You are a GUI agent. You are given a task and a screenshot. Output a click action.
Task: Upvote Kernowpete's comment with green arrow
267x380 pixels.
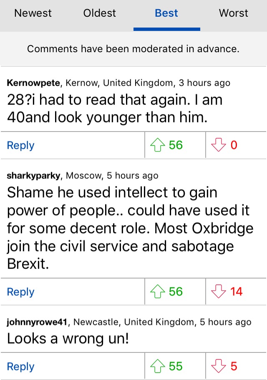click(158, 145)
